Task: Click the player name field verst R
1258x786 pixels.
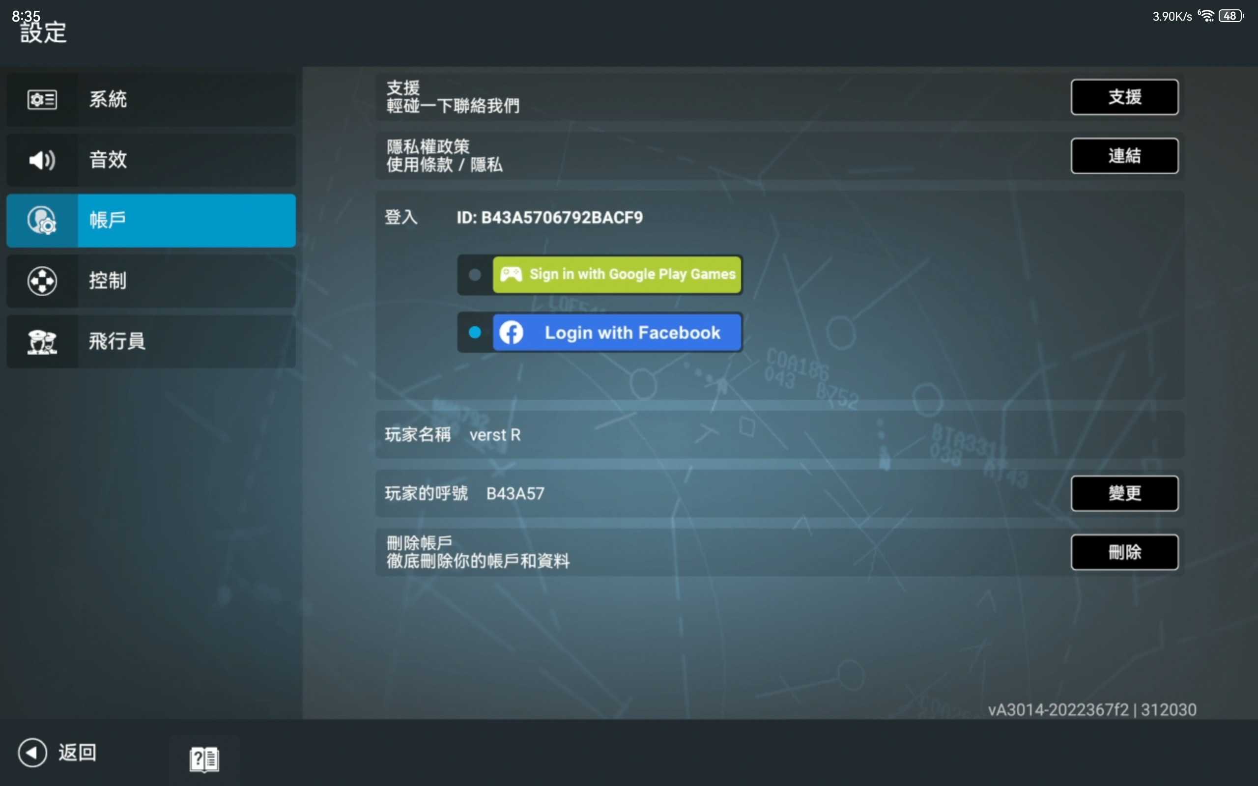Action: [x=495, y=435]
